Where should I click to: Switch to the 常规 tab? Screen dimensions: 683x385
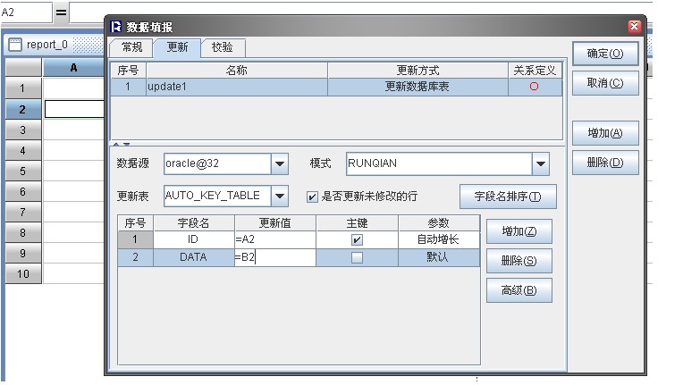click(x=131, y=47)
